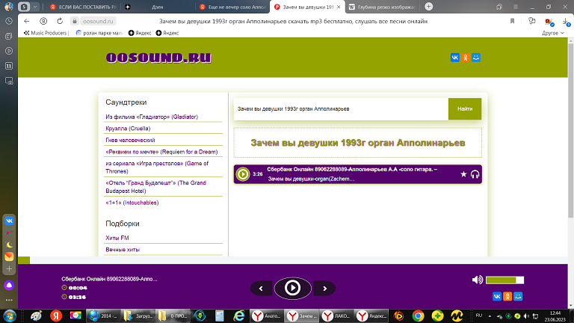Image resolution: width=574 pixels, height=323 pixels.
Task: Open the «1+1» (Intouchables) link
Action: click(132, 203)
